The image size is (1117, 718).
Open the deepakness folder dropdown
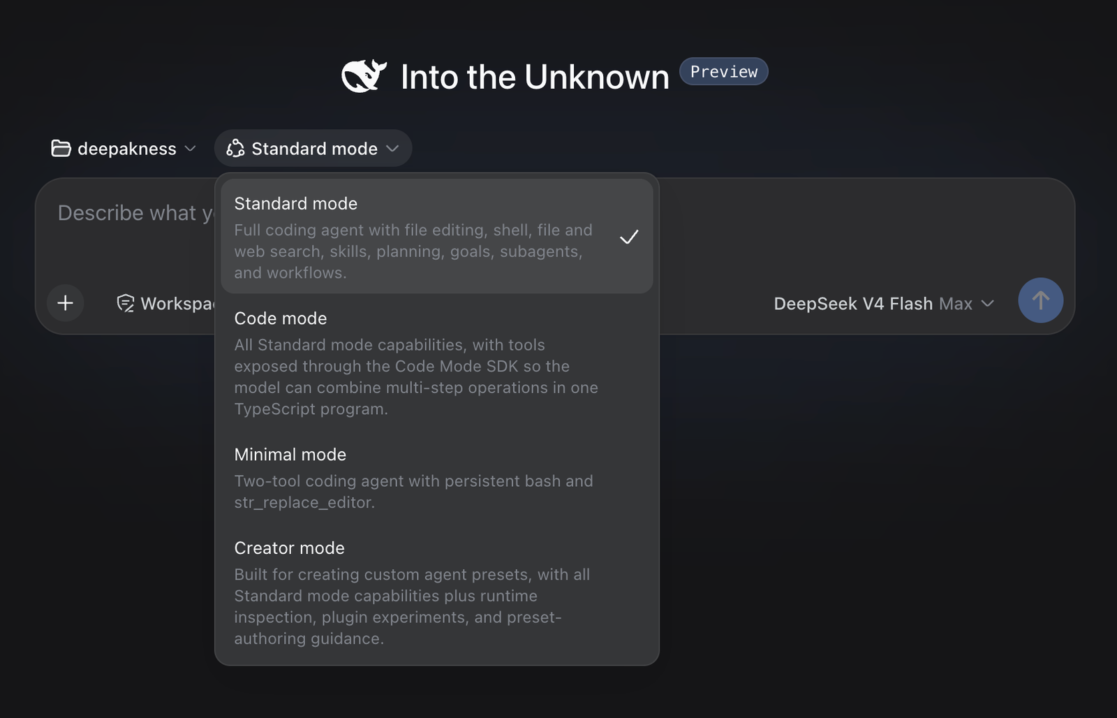(124, 149)
